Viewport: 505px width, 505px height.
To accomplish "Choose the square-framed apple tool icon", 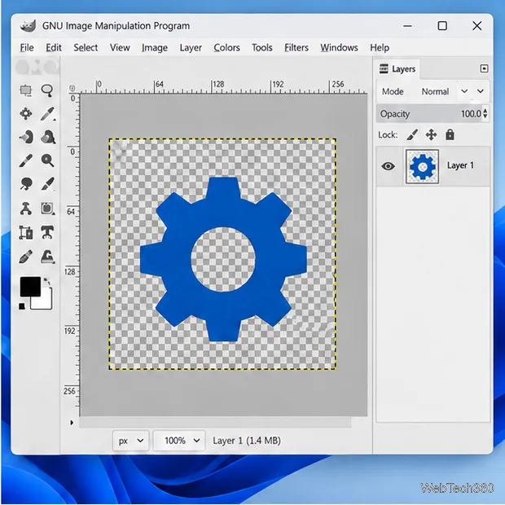I will 48,209.
